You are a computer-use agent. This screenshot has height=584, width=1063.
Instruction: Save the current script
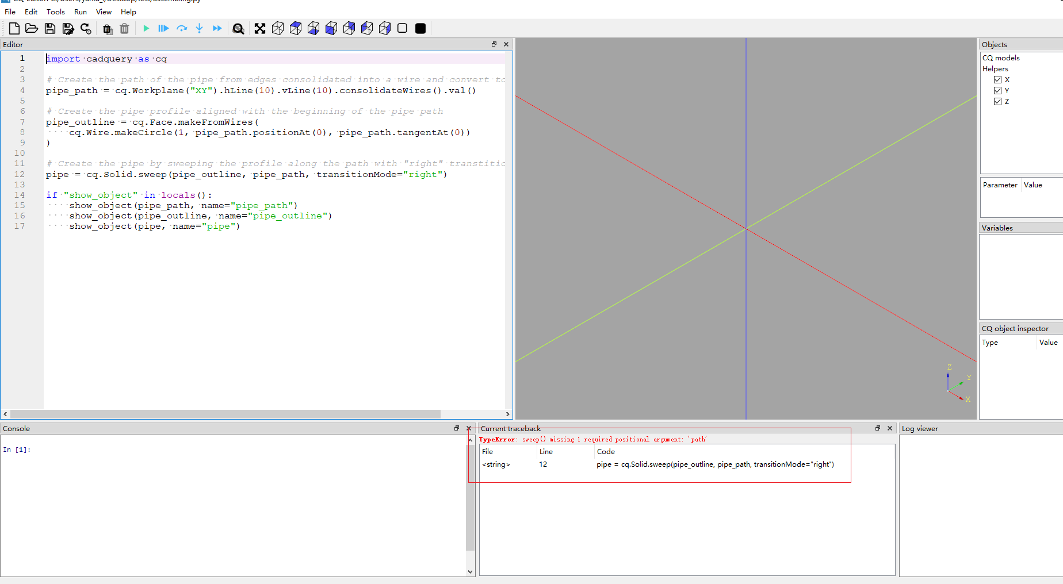[x=50, y=28]
